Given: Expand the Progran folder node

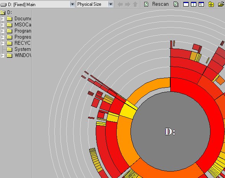Looking at the screenshot, I should [x=2, y=31].
